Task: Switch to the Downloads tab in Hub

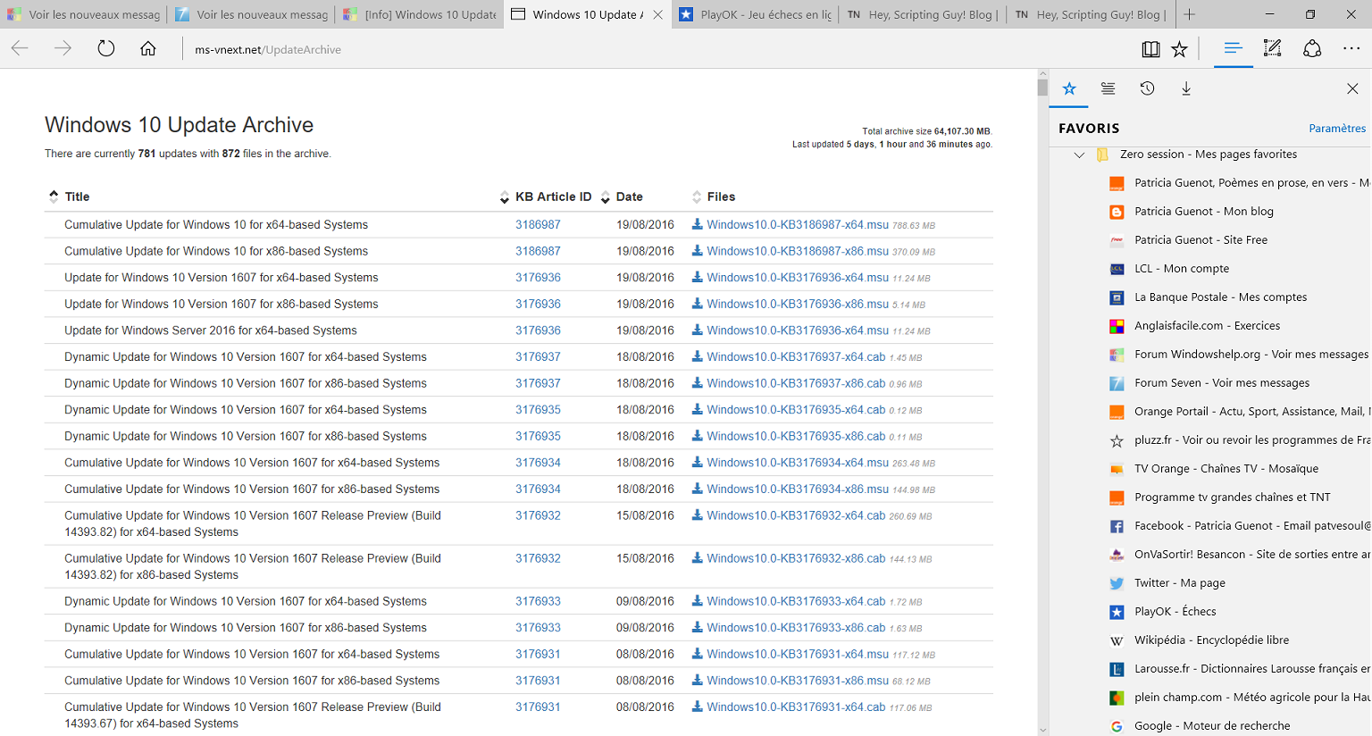Action: 1186,88
